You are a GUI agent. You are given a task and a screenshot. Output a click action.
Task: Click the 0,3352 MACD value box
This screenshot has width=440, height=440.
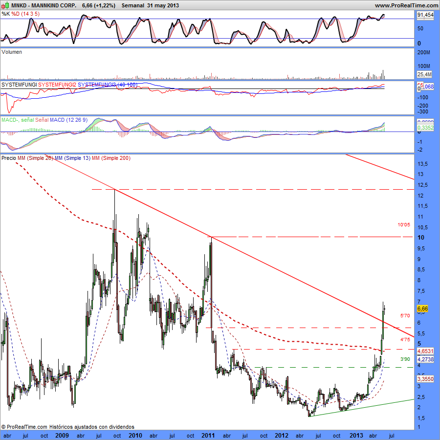425,128
